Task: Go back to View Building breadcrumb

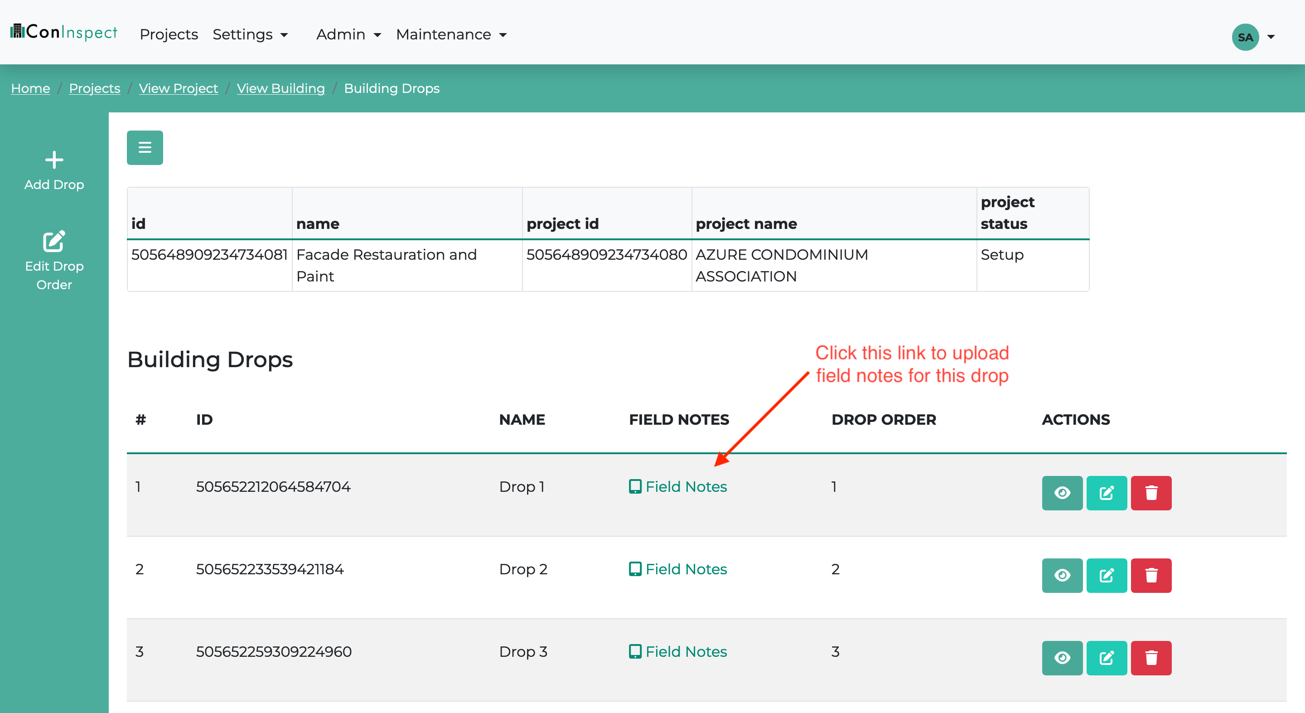Action: [x=280, y=88]
